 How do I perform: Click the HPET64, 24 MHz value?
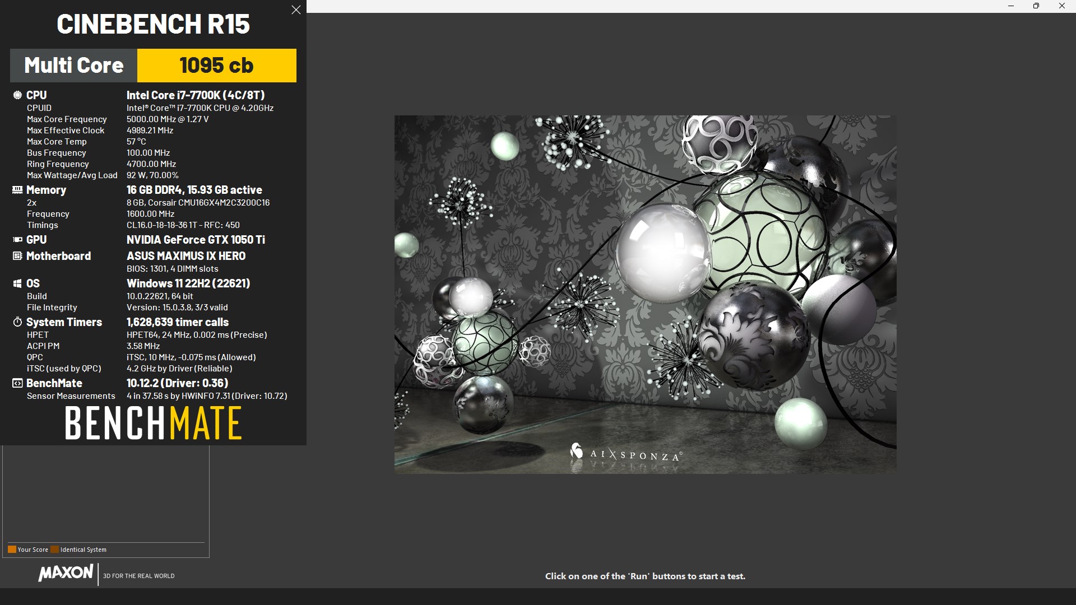coord(197,335)
